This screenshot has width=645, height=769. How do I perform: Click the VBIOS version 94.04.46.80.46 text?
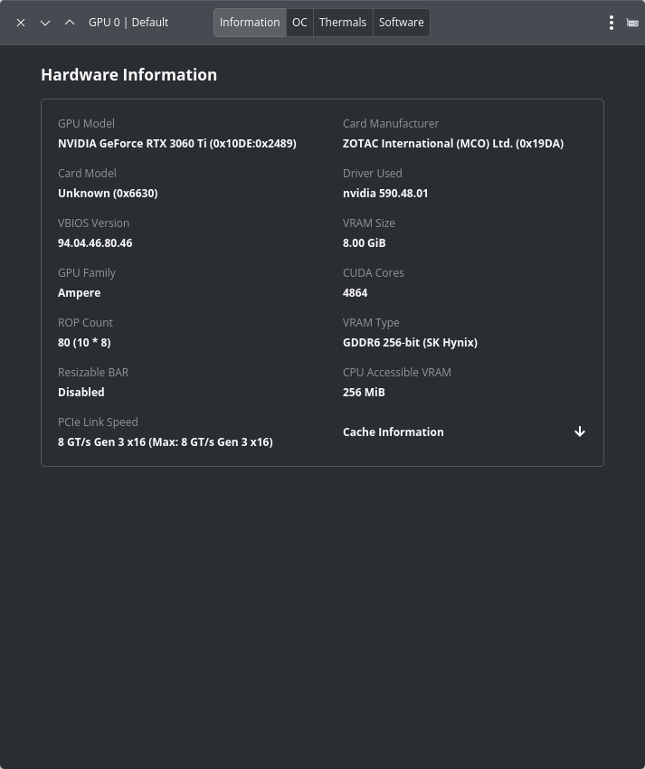coord(95,242)
